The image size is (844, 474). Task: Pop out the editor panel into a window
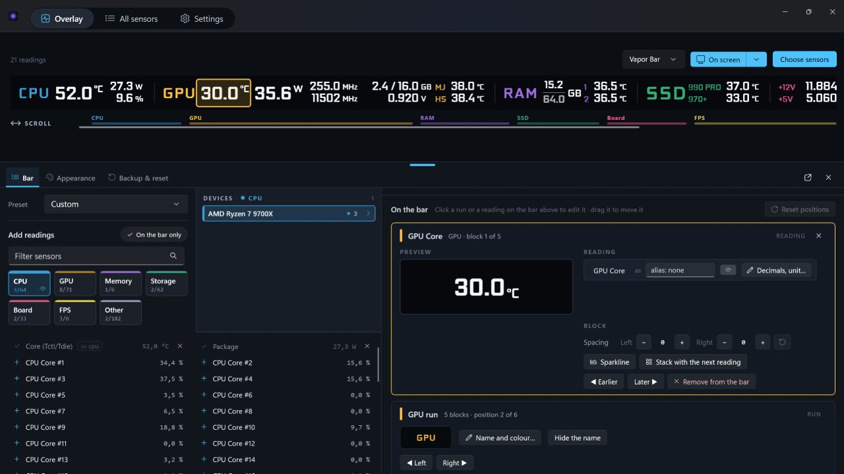[808, 178]
